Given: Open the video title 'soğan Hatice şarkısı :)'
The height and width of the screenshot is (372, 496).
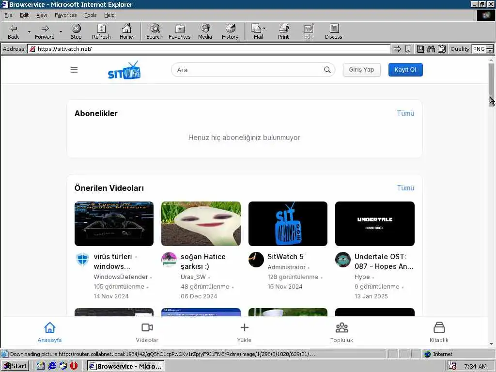Looking at the screenshot, I should coord(203,261).
